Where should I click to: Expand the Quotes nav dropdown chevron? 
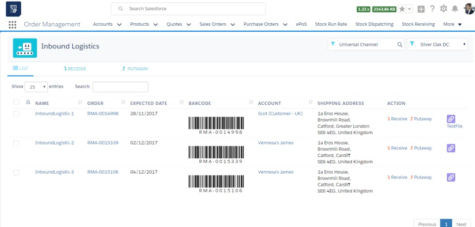pyautogui.click(x=189, y=25)
